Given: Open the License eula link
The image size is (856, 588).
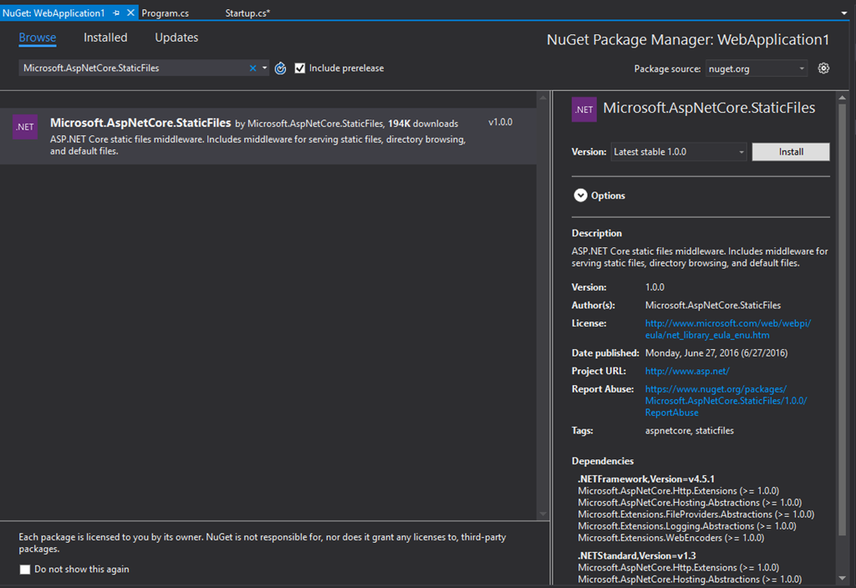Looking at the screenshot, I should [x=728, y=329].
